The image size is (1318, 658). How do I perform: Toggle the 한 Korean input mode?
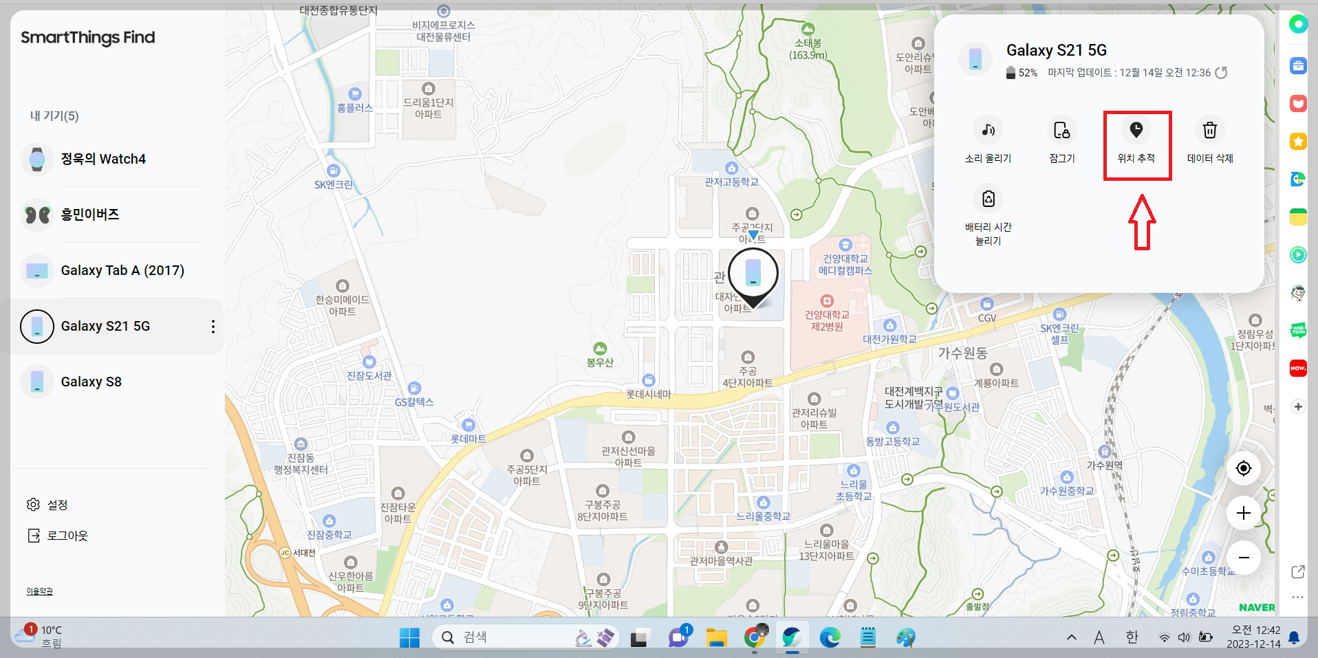[x=1132, y=637]
